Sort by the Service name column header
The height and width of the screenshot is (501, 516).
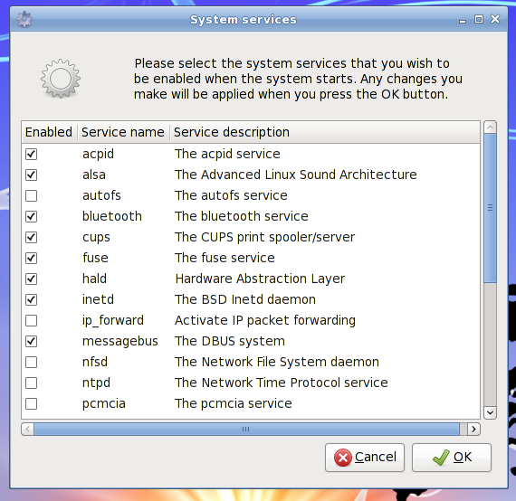pos(123,132)
